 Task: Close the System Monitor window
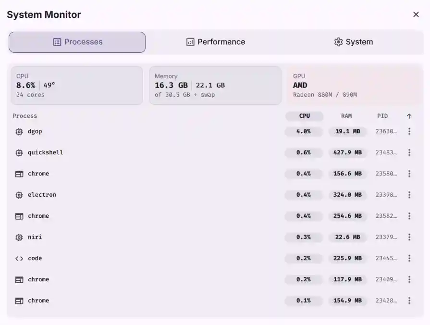[416, 14]
